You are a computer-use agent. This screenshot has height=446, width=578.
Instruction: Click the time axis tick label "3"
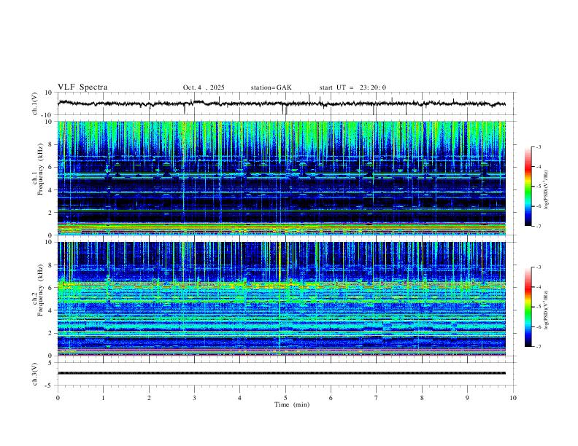pyautogui.click(x=194, y=398)
